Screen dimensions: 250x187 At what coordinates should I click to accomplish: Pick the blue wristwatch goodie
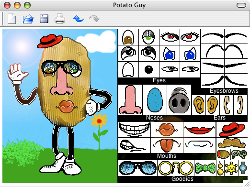243,168
